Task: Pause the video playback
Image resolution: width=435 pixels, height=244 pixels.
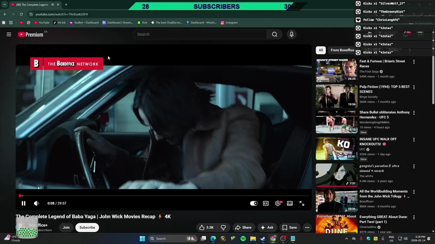Action: pyautogui.click(x=23, y=203)
